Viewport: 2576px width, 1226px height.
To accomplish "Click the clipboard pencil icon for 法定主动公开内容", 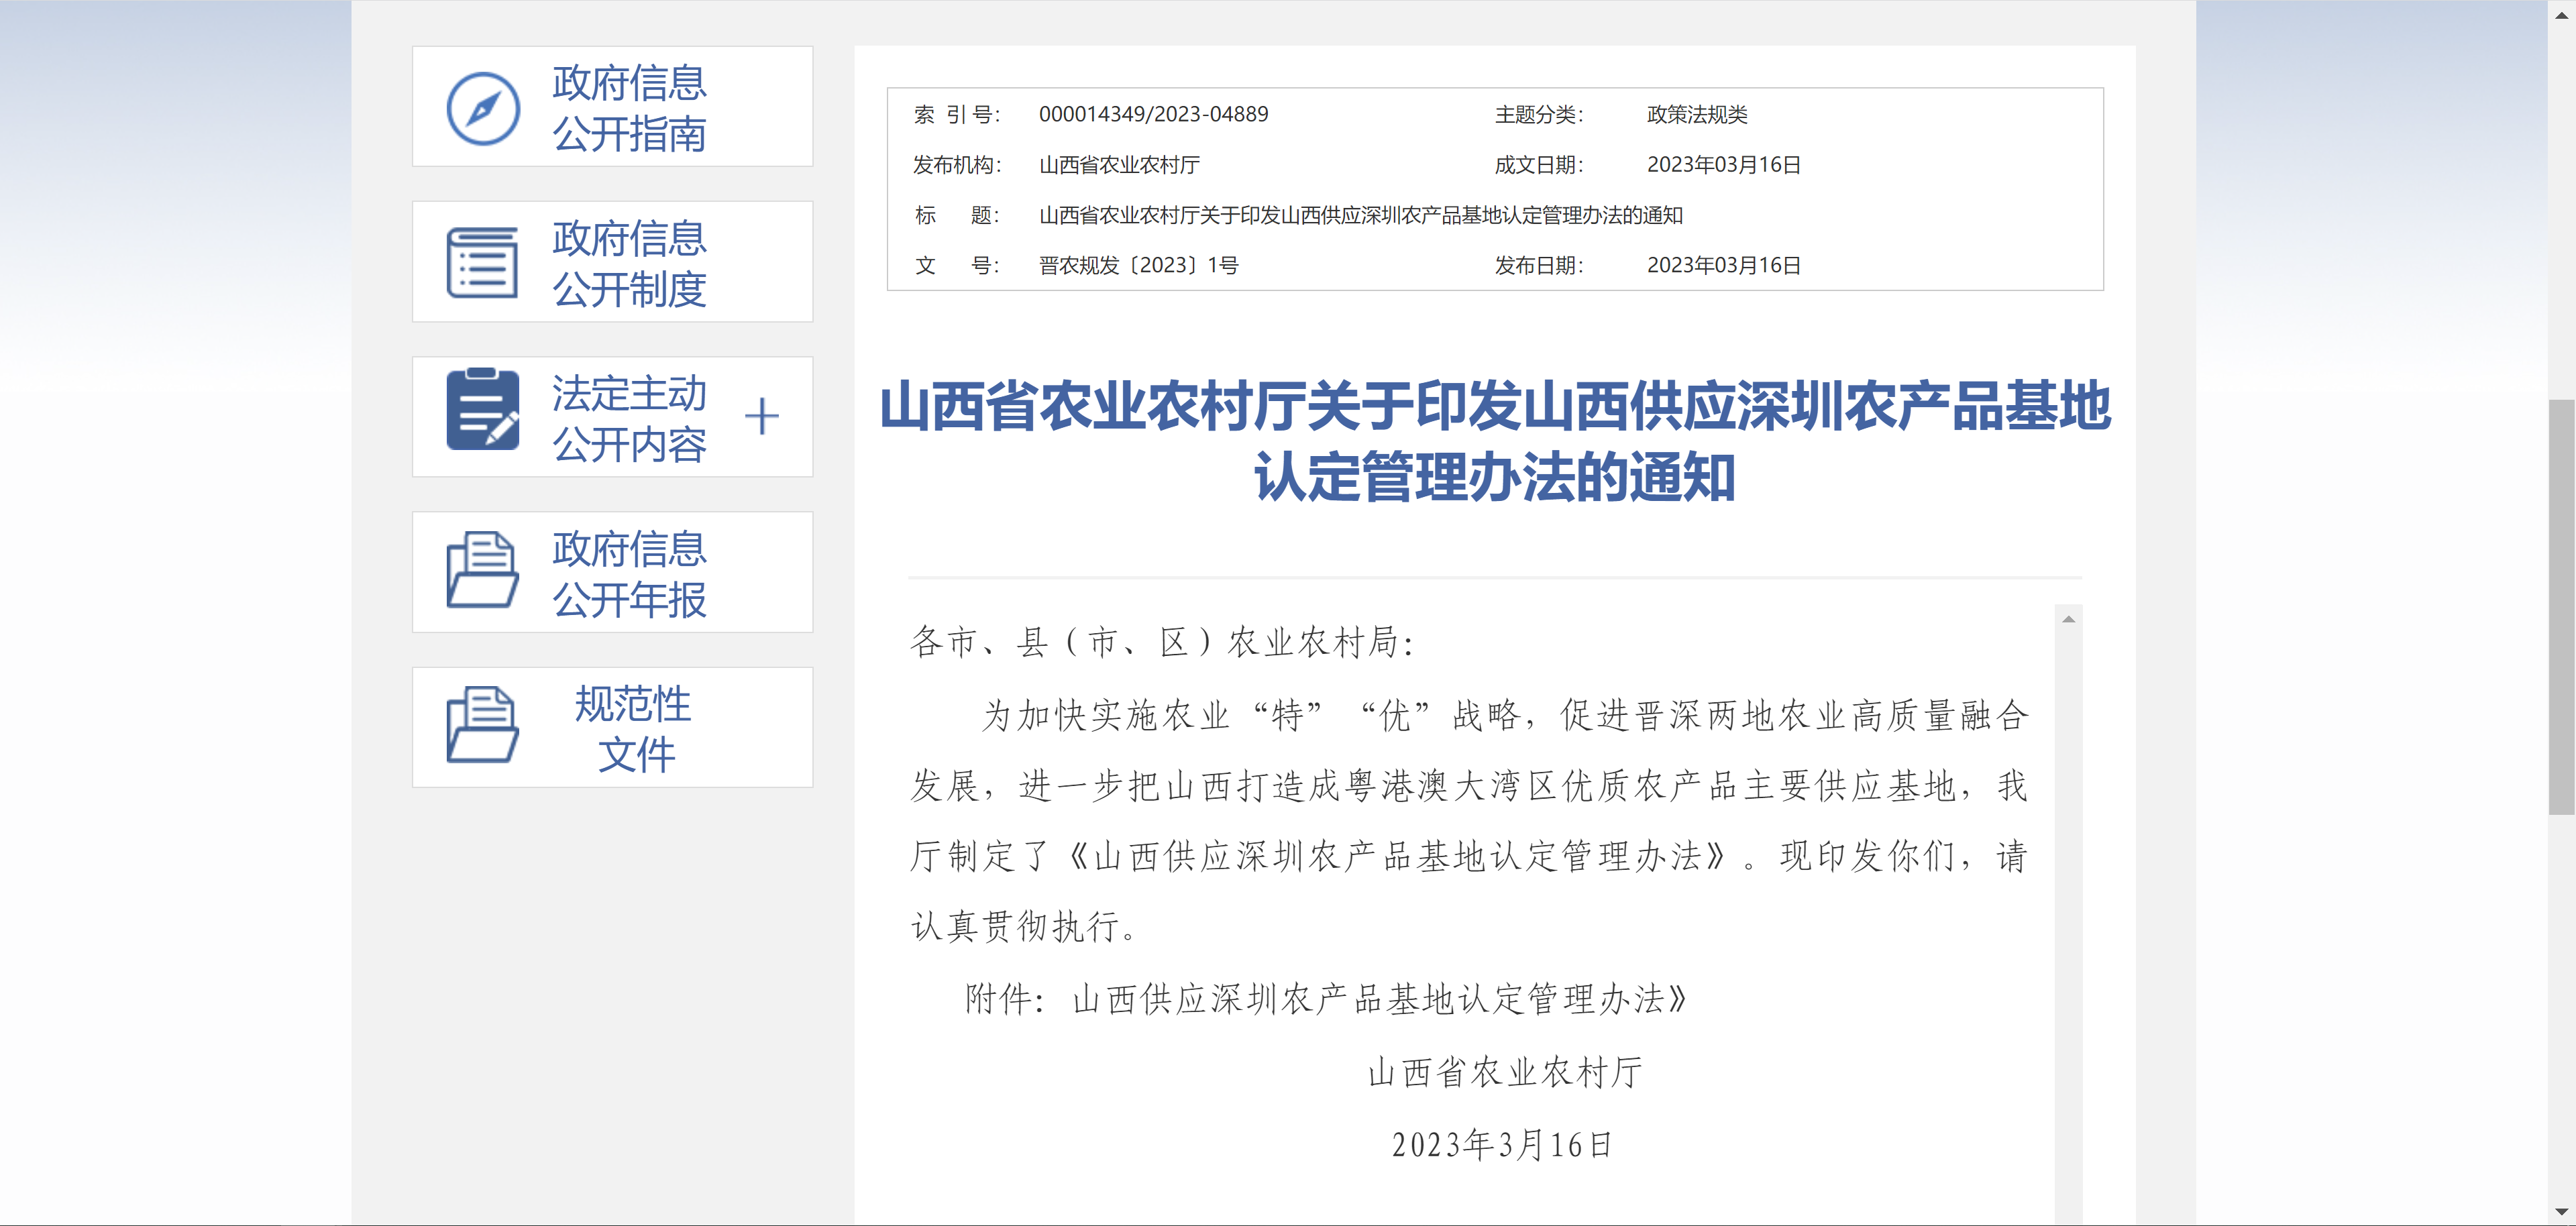I will coord(482,410).
